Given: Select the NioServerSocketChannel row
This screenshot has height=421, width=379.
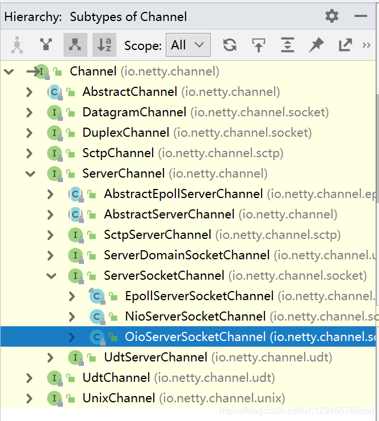Looking at the screenshot, I should tap(188, 317).
